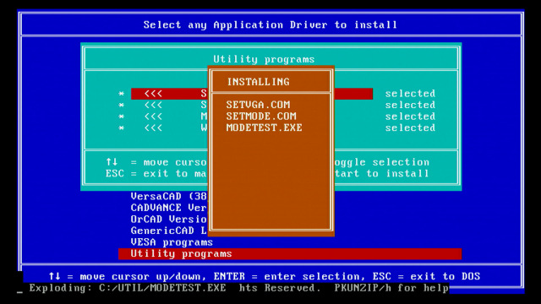
Task: Toggle the asterisk marker on the row starting with W
Action: [121, 128]
